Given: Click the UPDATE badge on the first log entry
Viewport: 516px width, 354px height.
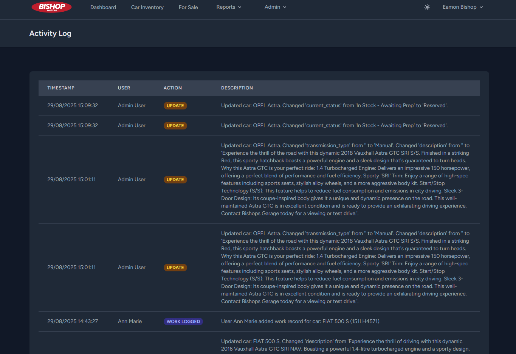Looking at the screenshot, I should tap(175, 106).
